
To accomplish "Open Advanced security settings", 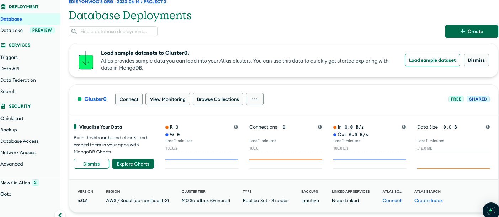I will coord(12,164).
